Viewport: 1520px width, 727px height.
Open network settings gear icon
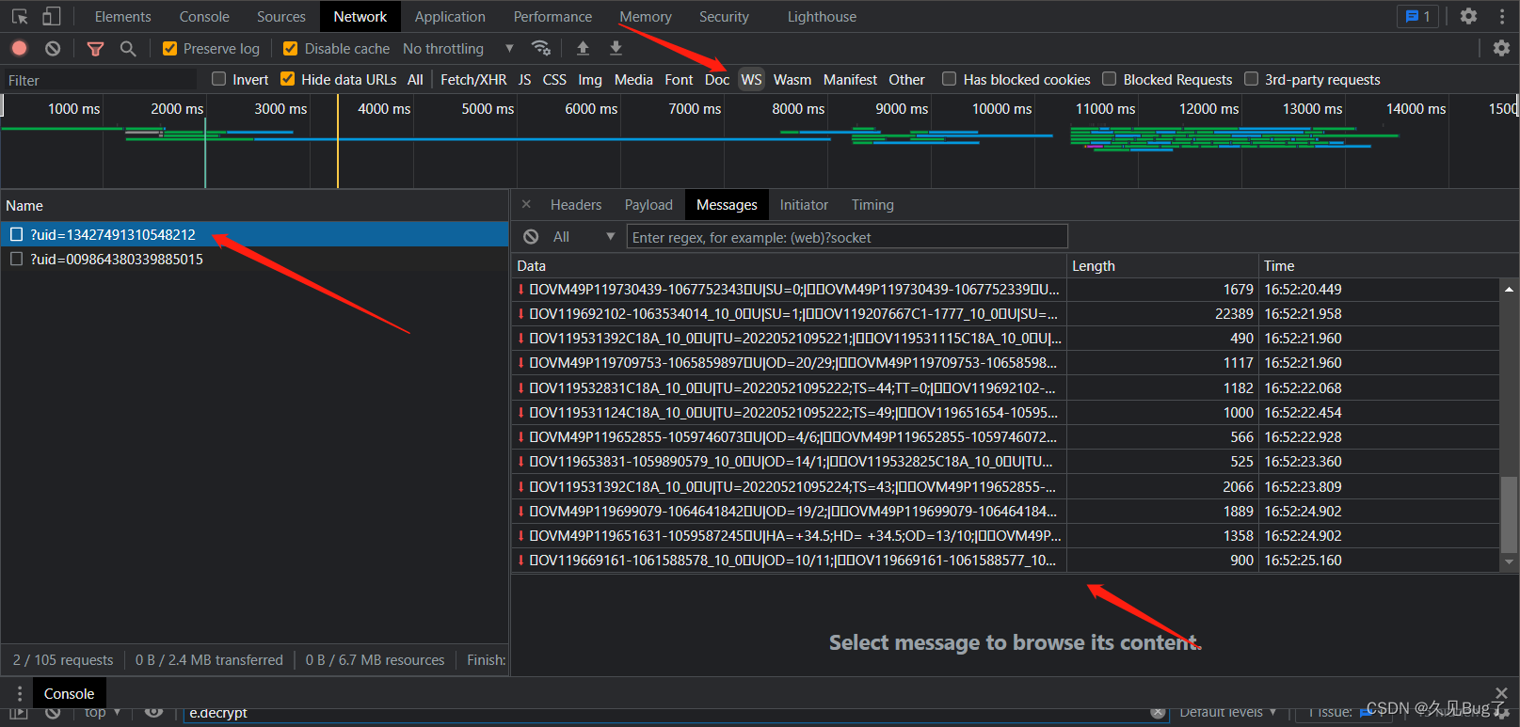1501,48
